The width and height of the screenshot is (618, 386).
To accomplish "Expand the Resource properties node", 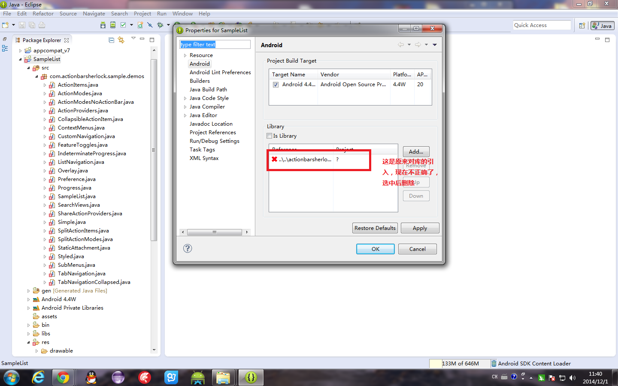I will point(185,55).
